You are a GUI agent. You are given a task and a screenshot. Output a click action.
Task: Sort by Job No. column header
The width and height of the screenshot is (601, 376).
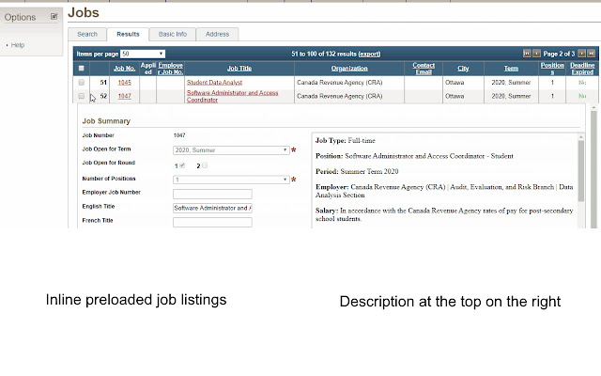pos(125,69)
